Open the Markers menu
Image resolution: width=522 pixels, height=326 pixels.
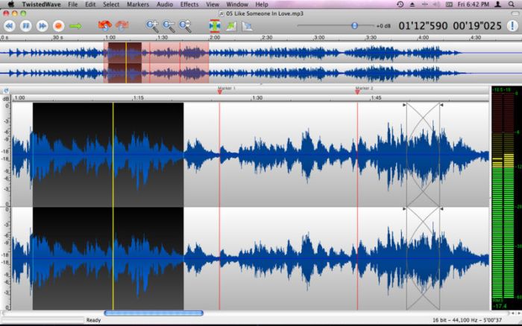pyautogui.click(x=137, y=4)
